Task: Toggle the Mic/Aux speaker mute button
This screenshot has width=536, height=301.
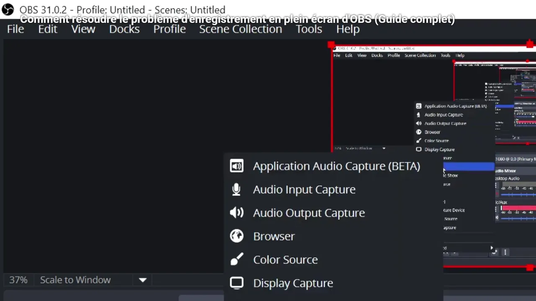Action: 497,217
